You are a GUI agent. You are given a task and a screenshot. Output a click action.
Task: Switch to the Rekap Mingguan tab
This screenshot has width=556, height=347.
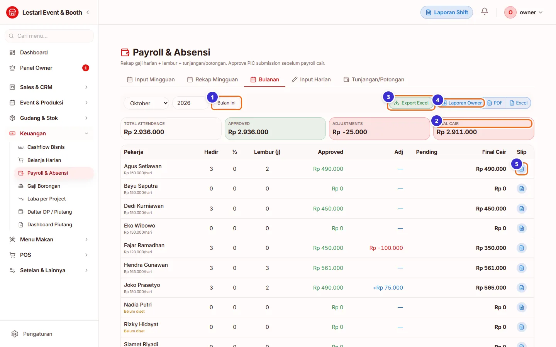(x=212, y=79)
